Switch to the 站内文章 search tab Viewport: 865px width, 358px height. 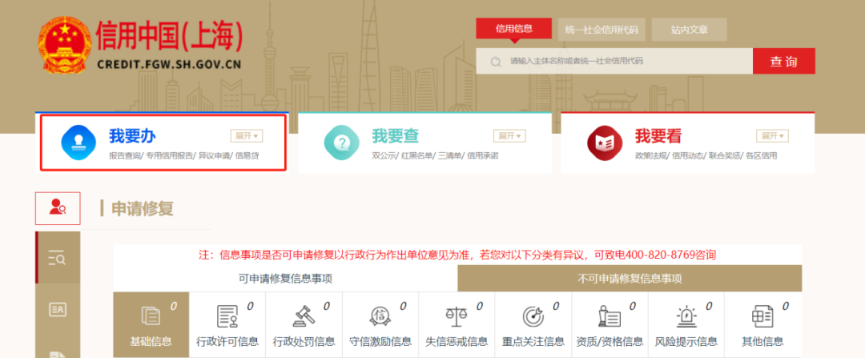pyautogui.click(x=689, y=30)
